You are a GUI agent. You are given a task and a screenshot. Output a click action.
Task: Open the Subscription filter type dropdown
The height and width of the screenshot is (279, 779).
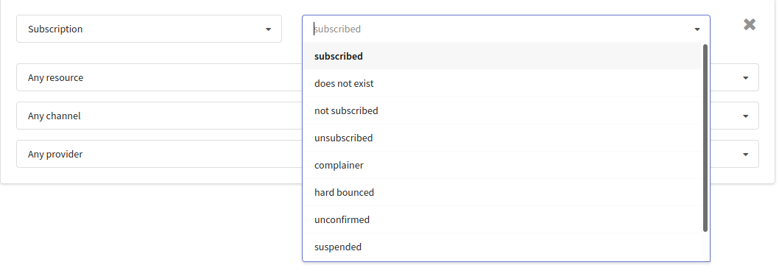149,29
